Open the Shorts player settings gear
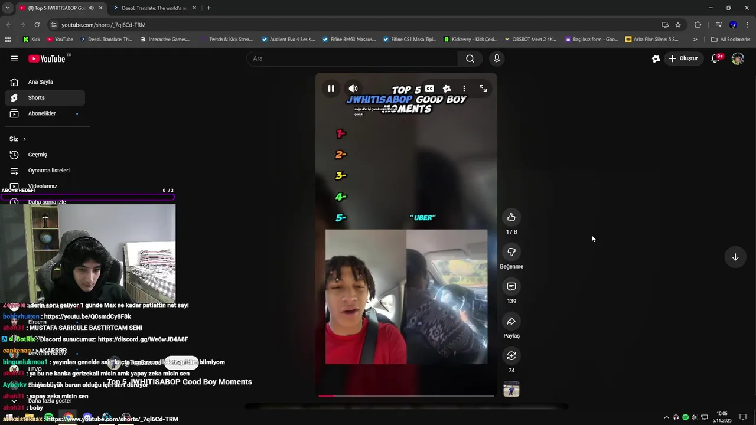 coord(447,89)
